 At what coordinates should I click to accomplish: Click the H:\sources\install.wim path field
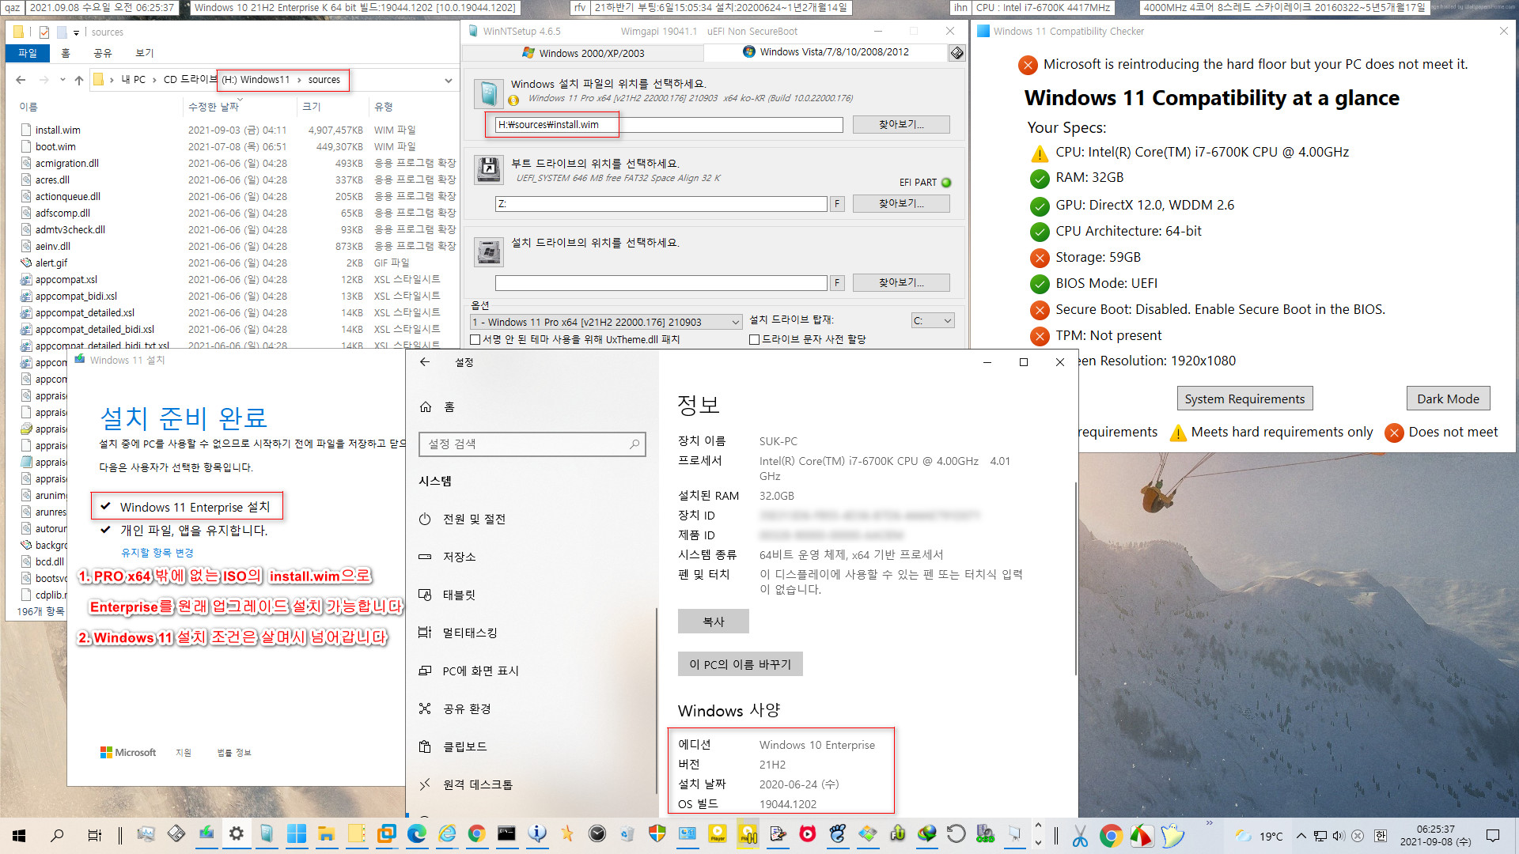[x=669, y=125]
